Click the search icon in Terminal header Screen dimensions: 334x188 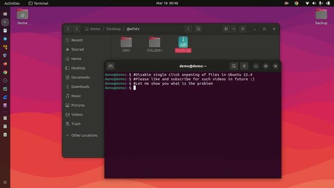pos(234,66)
